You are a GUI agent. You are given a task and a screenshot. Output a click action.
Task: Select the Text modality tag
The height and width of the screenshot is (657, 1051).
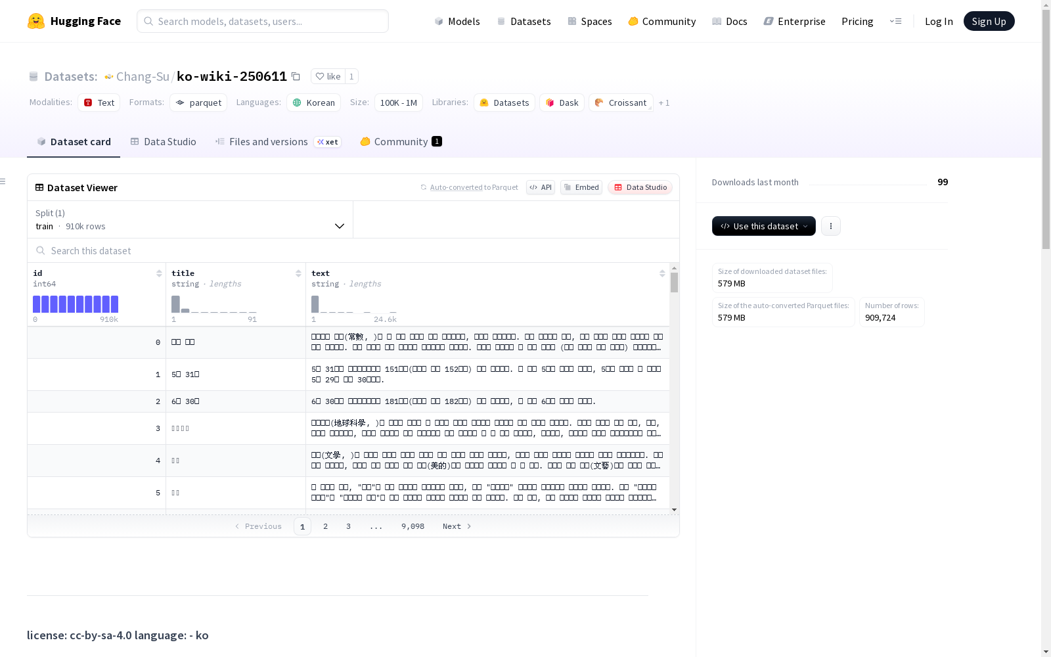(99, 102)
